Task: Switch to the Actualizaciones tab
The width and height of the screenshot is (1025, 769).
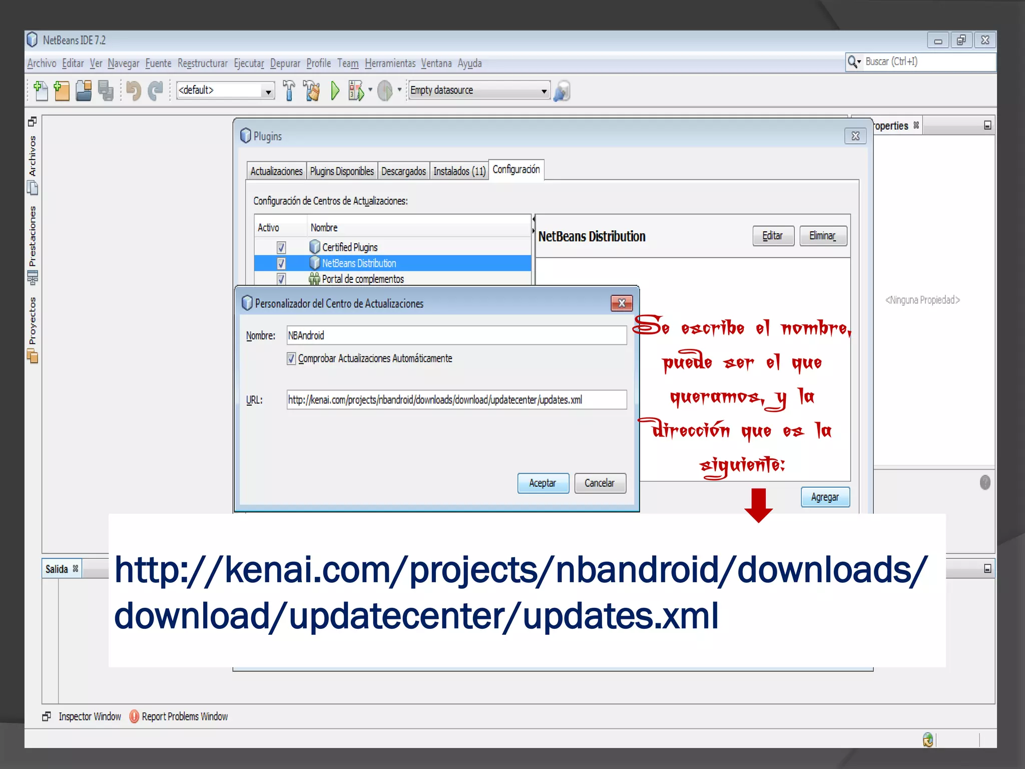Action: click(x=276, y=171)
